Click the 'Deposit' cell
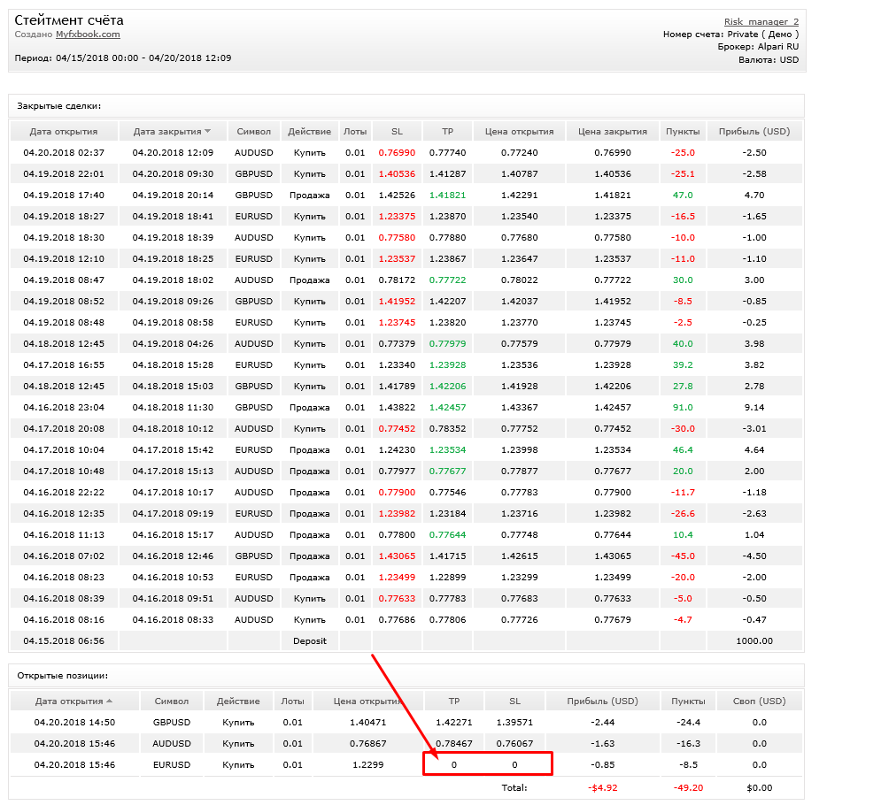The image size is (881, 805). pos(310,641)
